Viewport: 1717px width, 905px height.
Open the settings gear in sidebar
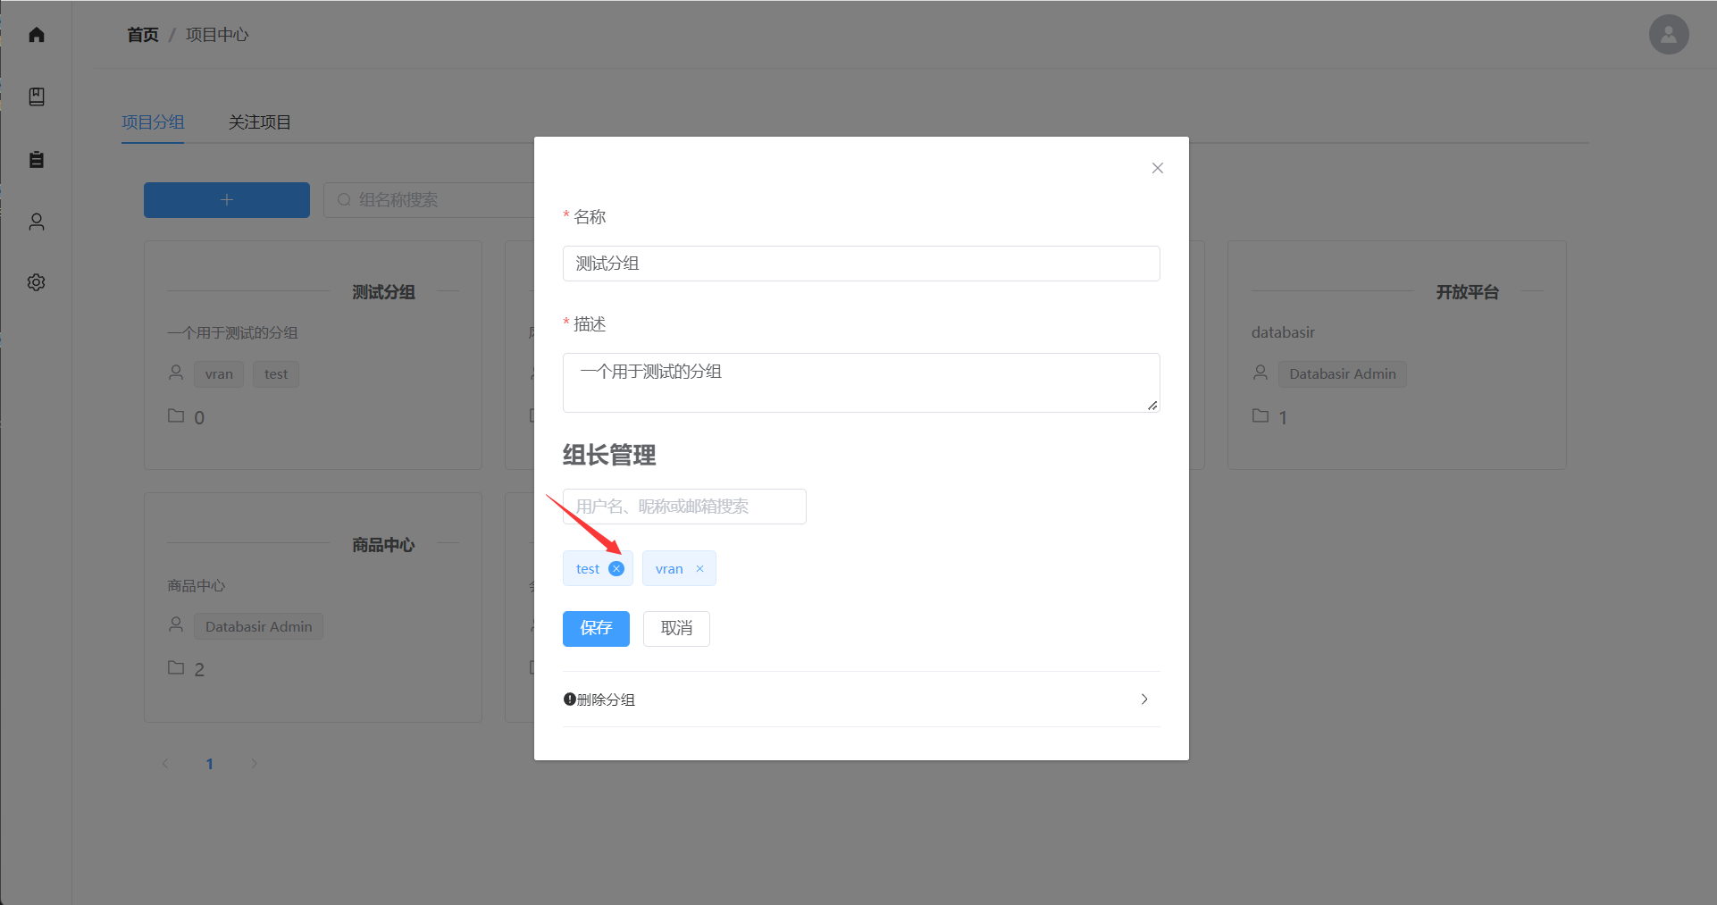(x=37, y=282)
